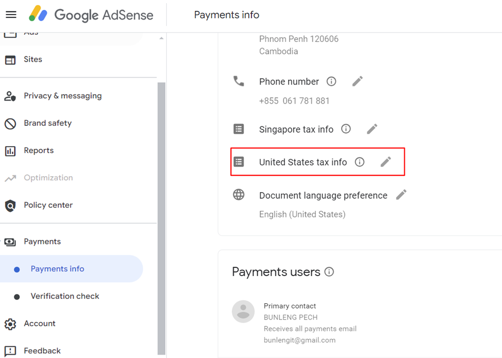Click the sidebar vertical scrollbar
Screen dimensions: 502x358
coord(161,218)
